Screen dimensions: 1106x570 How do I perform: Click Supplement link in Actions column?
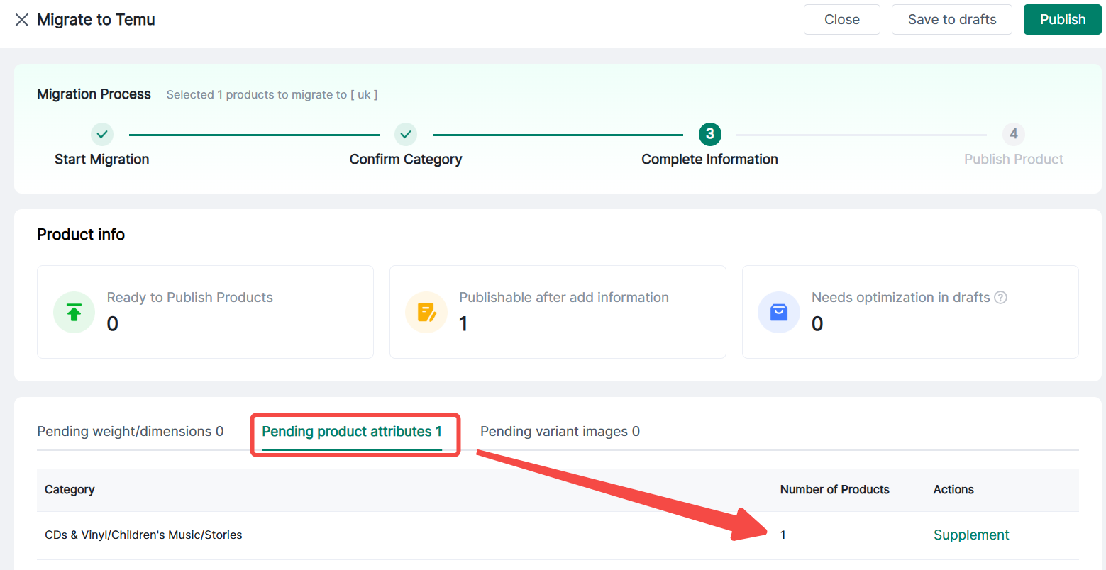970,535
